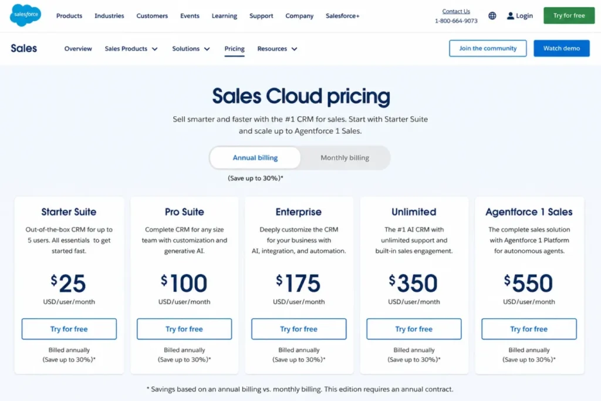The height and width of the screenshot is (401, 601).
Task: Try Starter Suite for free
Action: 69,329
